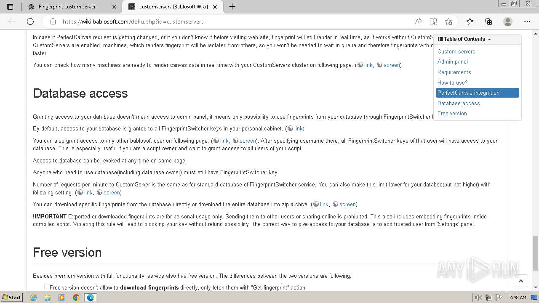Close the Fingerprint custom server tab
This screenshot has width=539, height=303.
(115, 7)
